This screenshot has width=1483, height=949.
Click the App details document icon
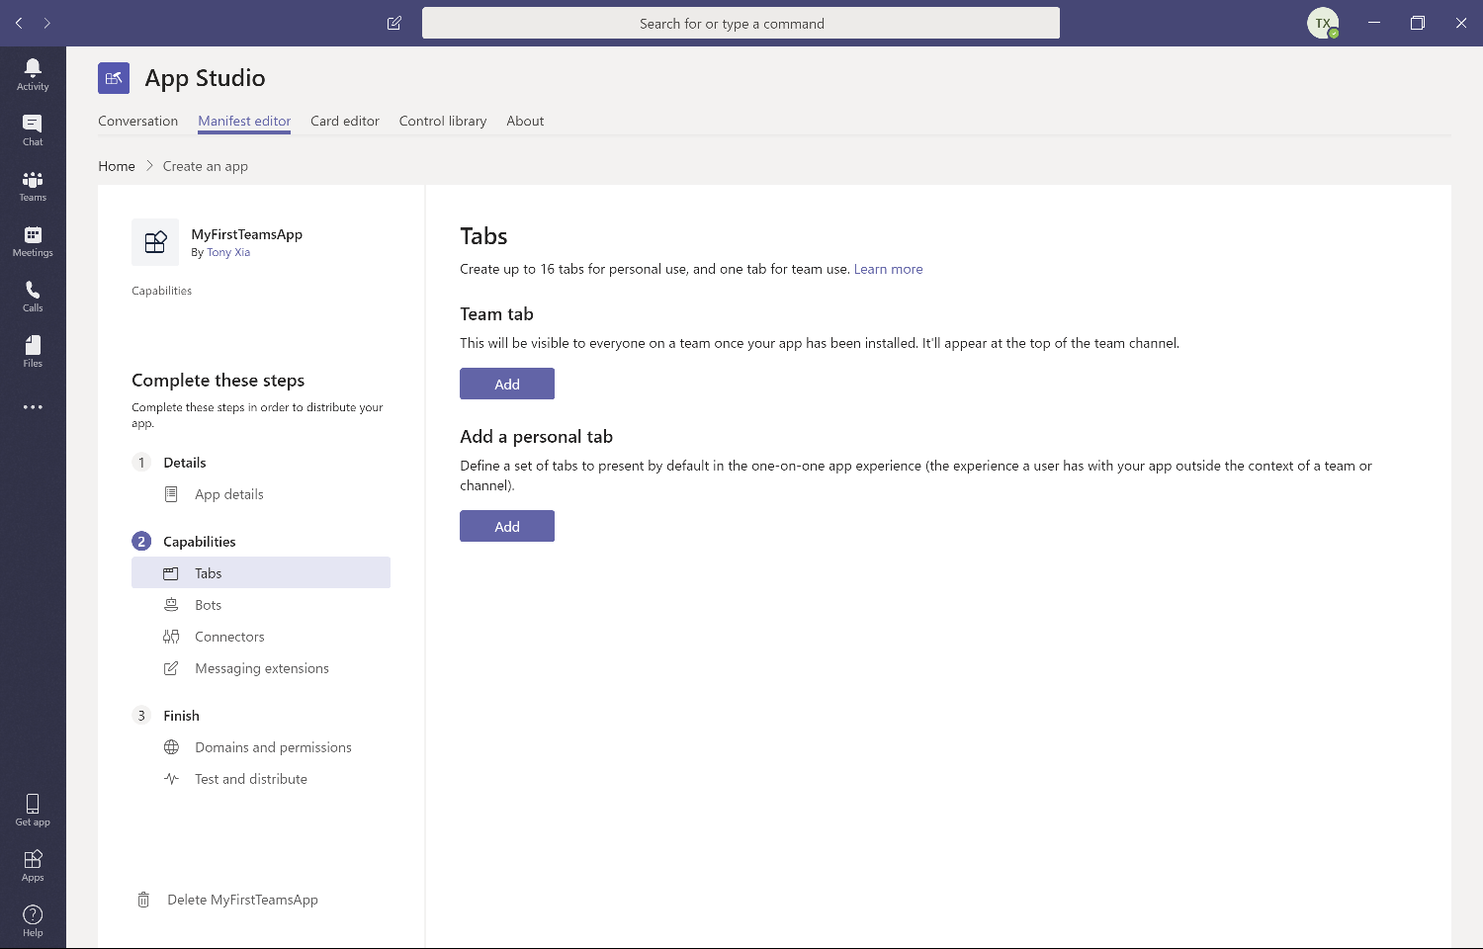pyautogui.click(x=171, y=494)
